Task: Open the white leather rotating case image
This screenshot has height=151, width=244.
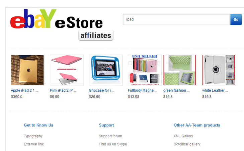Action: (219, 70)
